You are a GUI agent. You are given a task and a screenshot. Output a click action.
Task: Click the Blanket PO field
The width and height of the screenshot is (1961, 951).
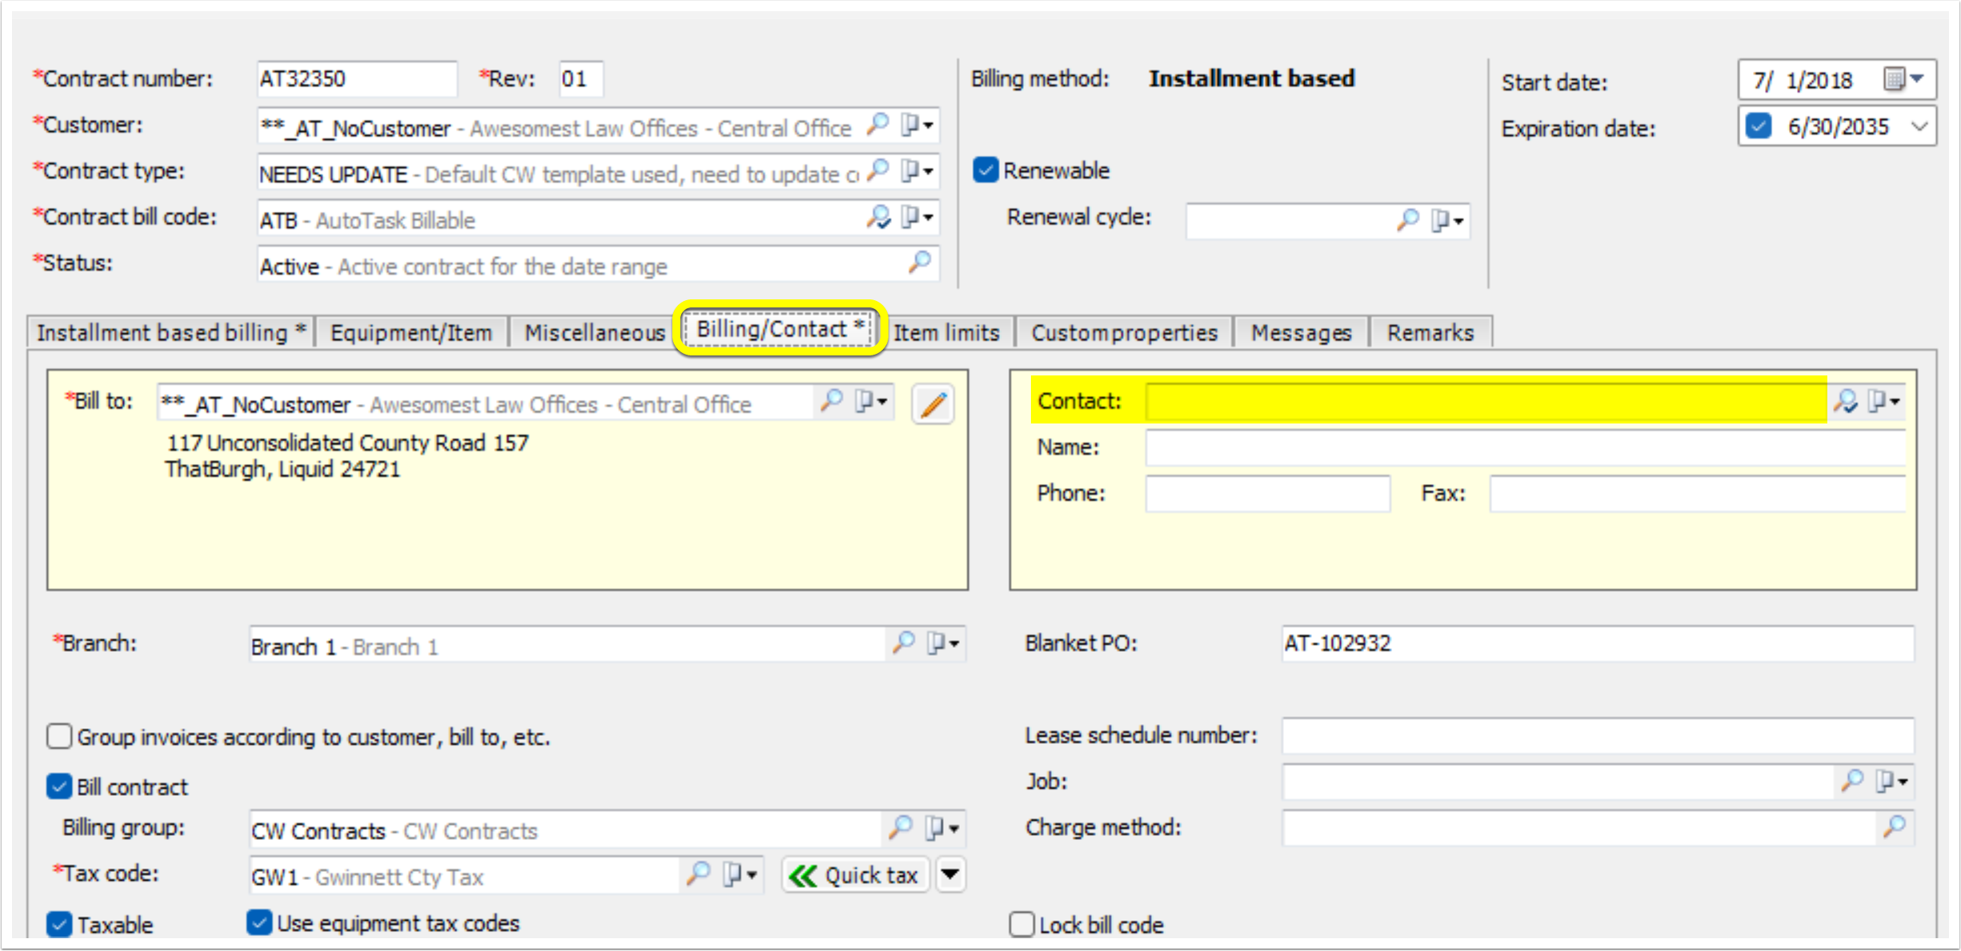coord(1598,643)
